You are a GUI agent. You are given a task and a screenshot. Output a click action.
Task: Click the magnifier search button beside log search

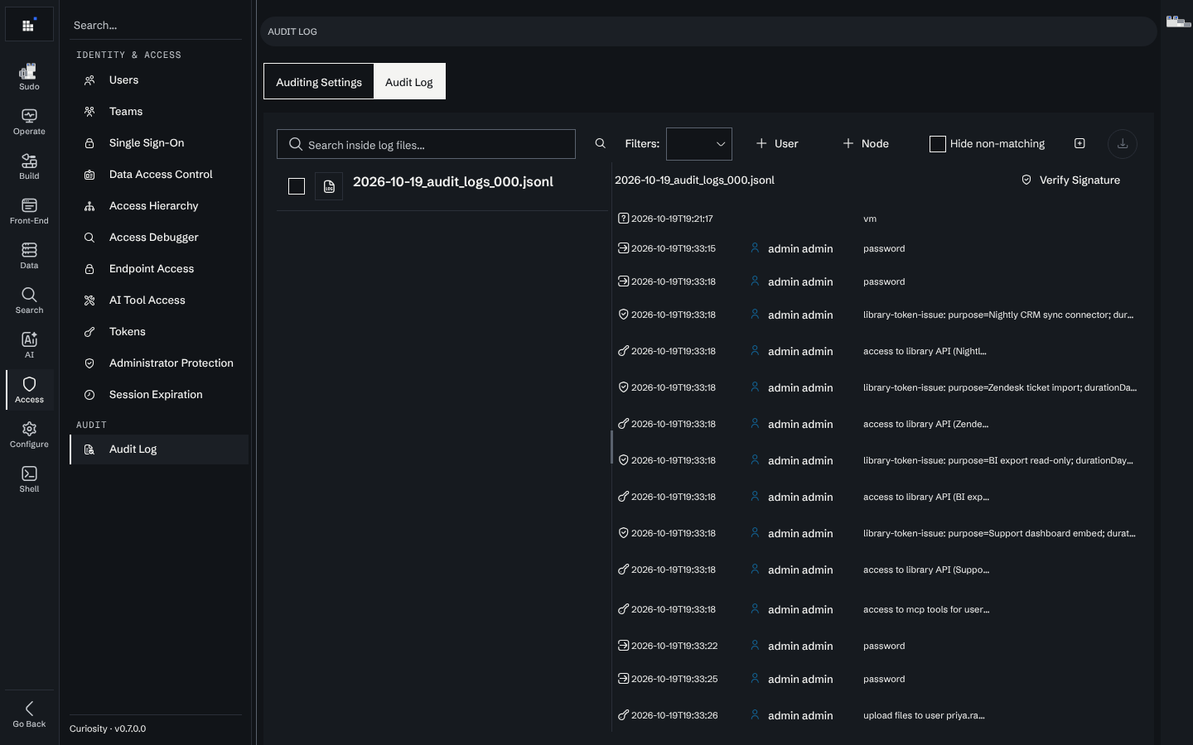601,144
